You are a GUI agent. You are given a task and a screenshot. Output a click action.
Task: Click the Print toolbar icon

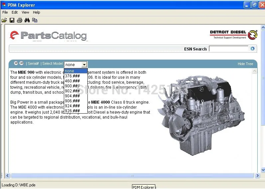(19, 20)
